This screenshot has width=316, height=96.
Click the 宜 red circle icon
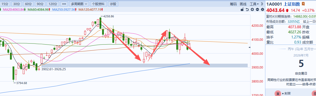tap(278, 93)
